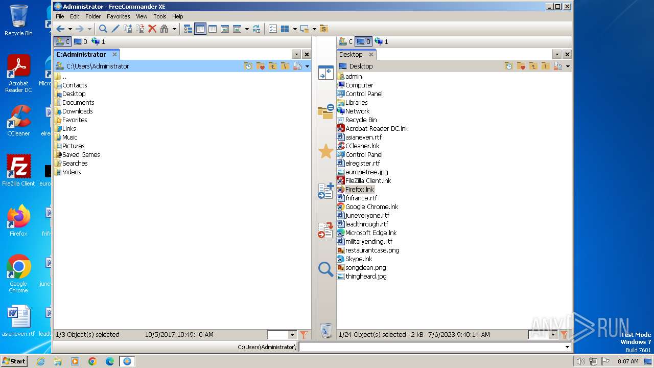Open folder history in right panel
654x368 pixels.
[509, 66]
